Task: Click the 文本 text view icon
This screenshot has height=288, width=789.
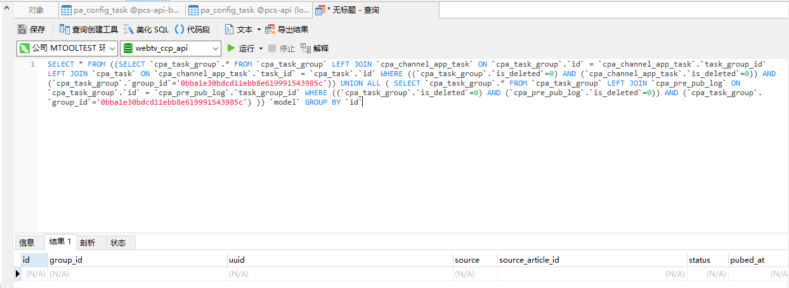Action: tap(230, 29)
